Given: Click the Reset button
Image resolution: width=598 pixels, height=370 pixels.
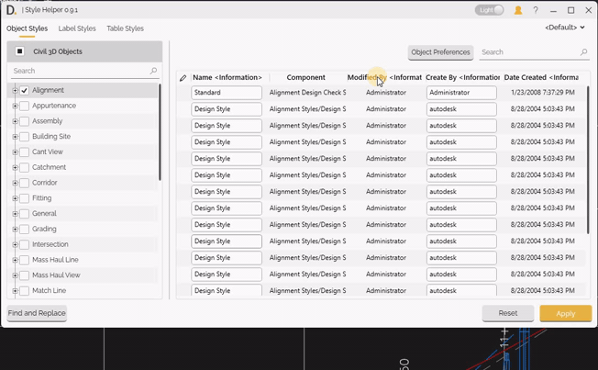Looking at the screenshot, I should (x=508, y=313).
